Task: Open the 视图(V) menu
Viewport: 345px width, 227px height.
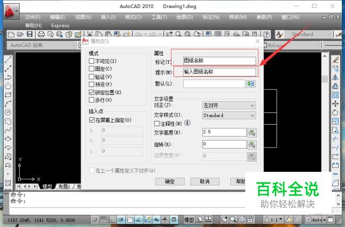Action: (x=83, y=17)
